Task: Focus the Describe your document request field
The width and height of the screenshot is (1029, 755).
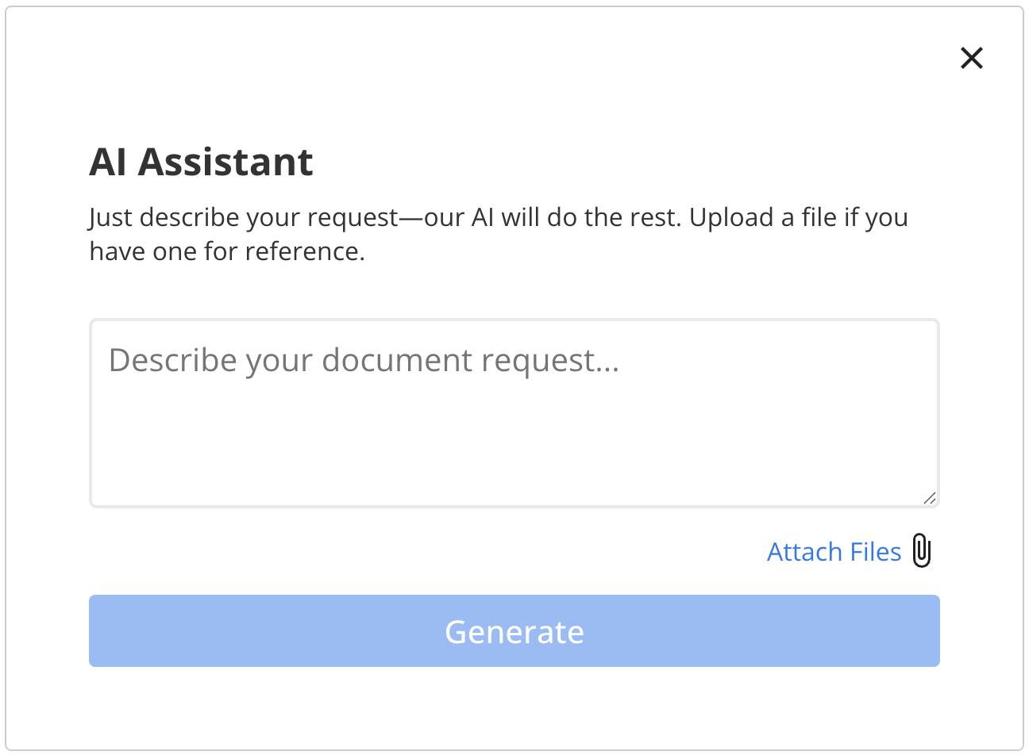Action: (514, 412)
